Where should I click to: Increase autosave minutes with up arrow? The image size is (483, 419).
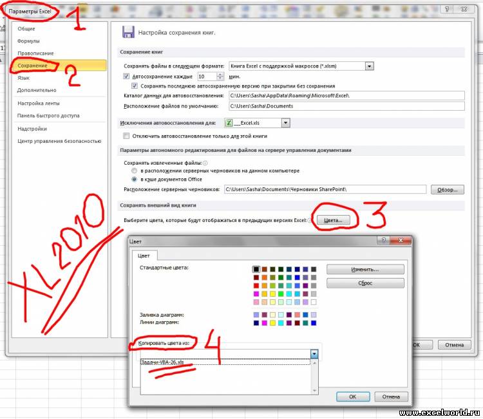[220, 74]
